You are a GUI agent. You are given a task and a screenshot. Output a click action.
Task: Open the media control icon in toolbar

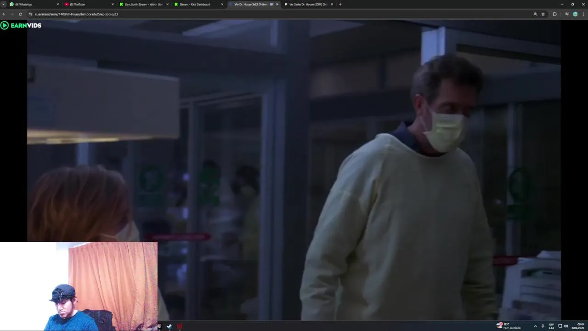(567, 14)
